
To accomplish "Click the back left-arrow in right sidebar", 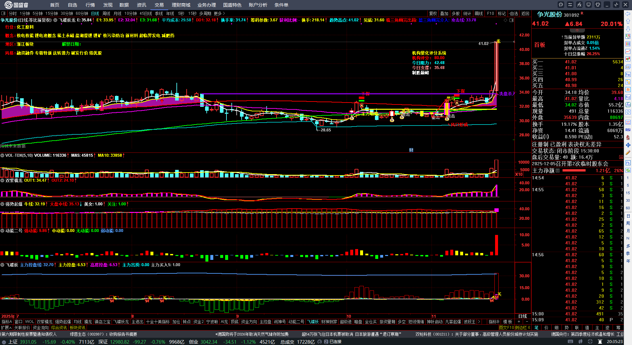I will pyautogui.click(x=628, y=14).
